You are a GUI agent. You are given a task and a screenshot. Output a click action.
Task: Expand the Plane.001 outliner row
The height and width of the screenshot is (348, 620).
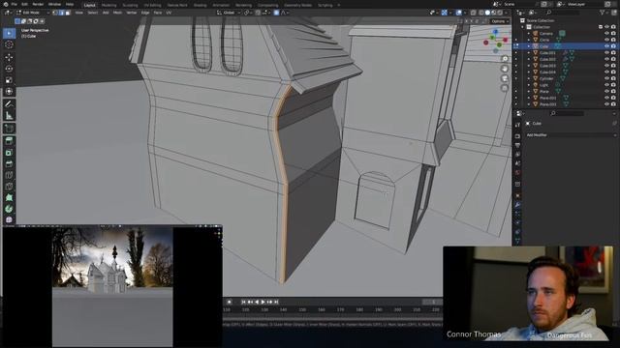point(529,98)
